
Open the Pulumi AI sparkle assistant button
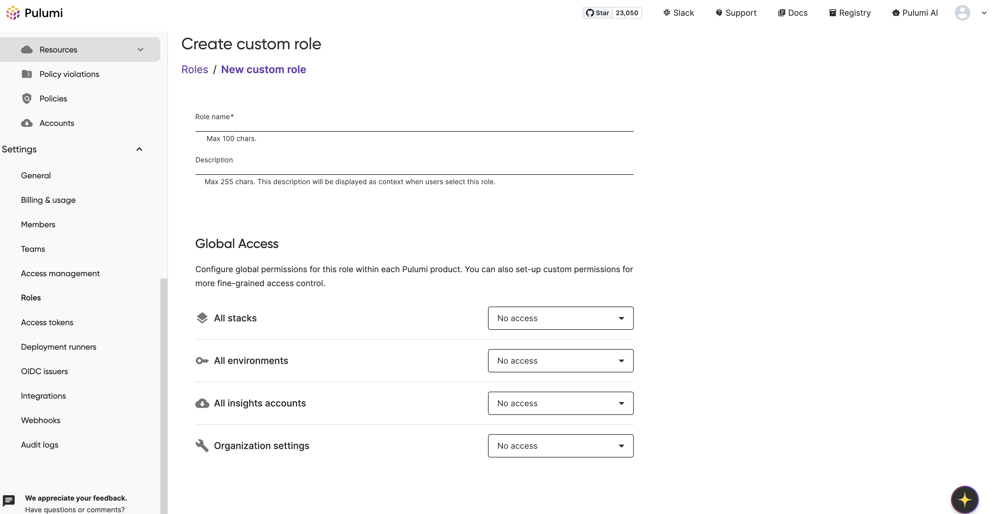point(964,499)
